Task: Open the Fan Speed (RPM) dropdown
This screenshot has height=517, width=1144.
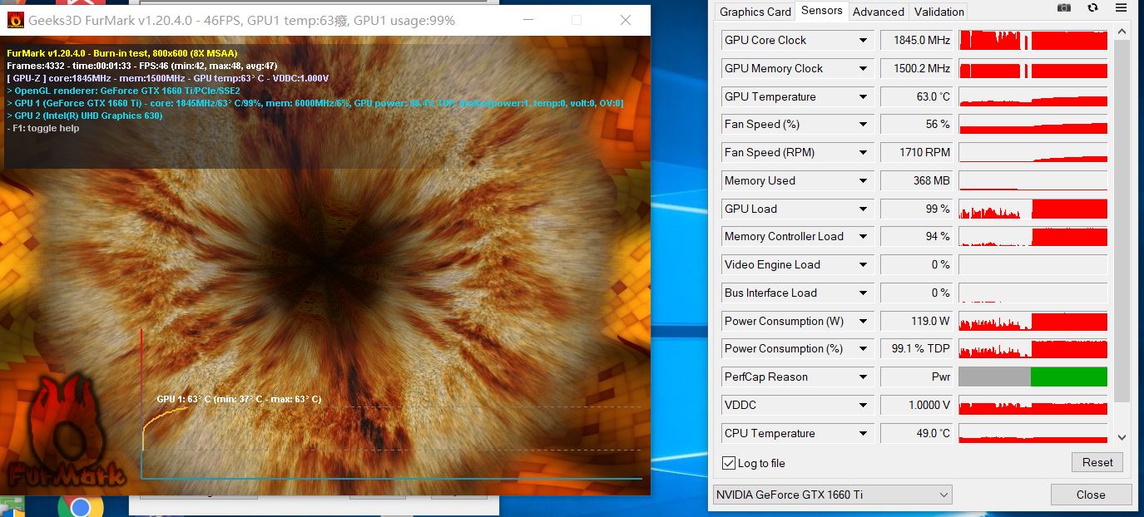Action: (864, 152)
